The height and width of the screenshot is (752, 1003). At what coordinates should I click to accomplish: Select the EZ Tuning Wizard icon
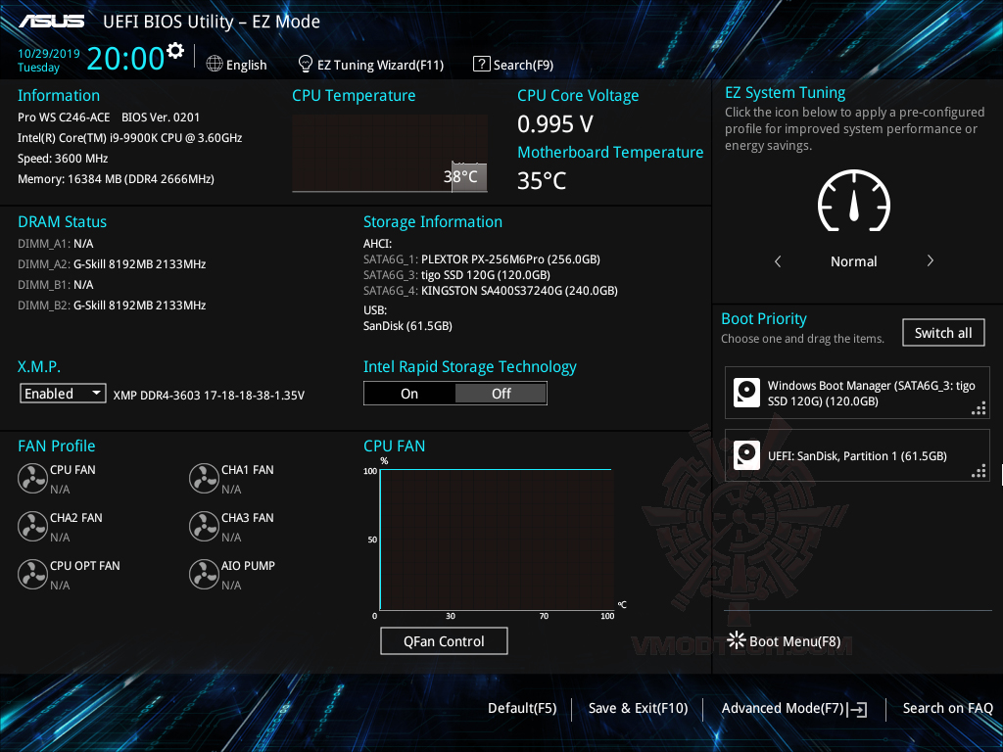coord(304,64)
